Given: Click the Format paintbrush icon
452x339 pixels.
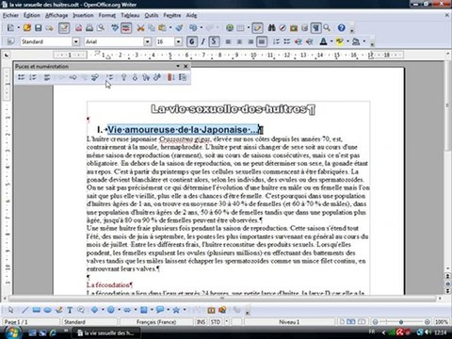Looking at the screenshot, I should point(179,28).
